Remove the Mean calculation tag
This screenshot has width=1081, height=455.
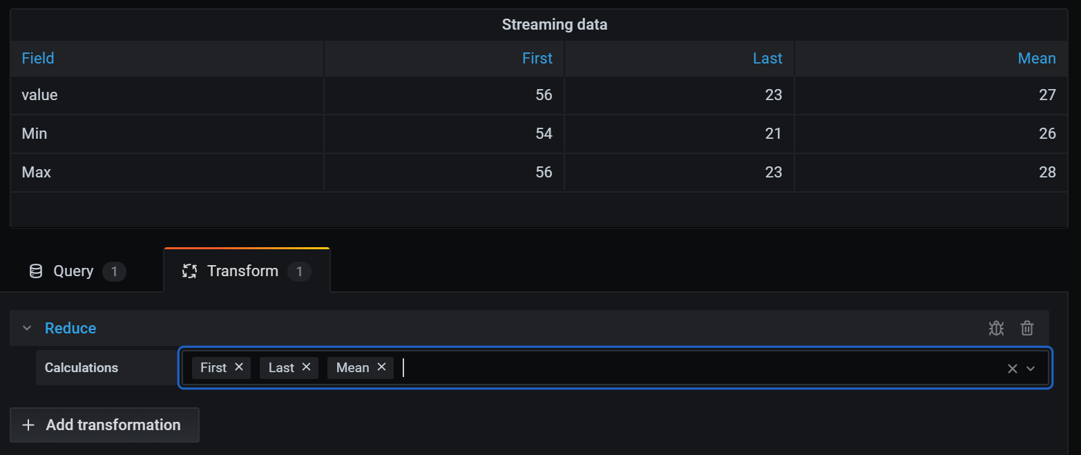(381, 367)
